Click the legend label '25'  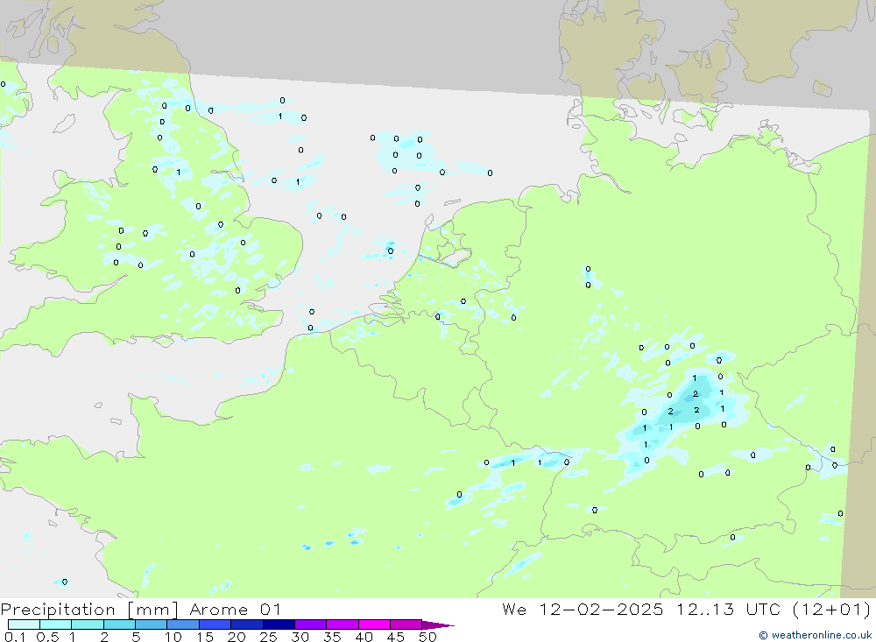tap(268, 637)
